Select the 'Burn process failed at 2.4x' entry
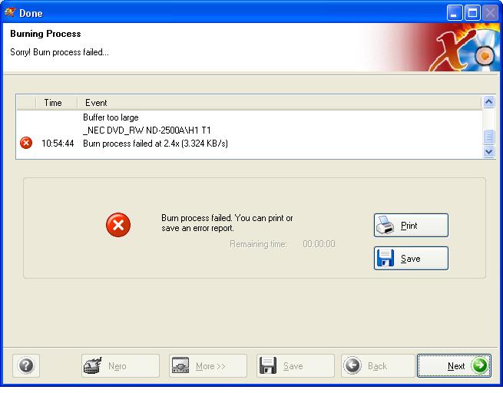Image resolution: width=503 pixels, height=393 pixels. (x=155, y=144)
